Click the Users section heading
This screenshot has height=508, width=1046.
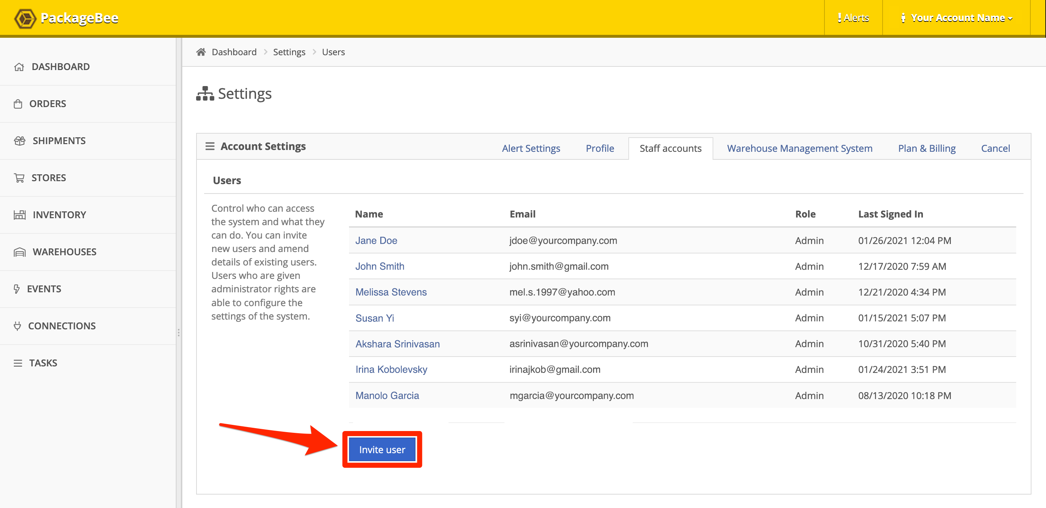[x=227, y=180]
